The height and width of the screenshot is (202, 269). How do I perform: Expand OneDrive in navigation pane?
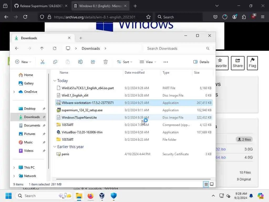14,92
